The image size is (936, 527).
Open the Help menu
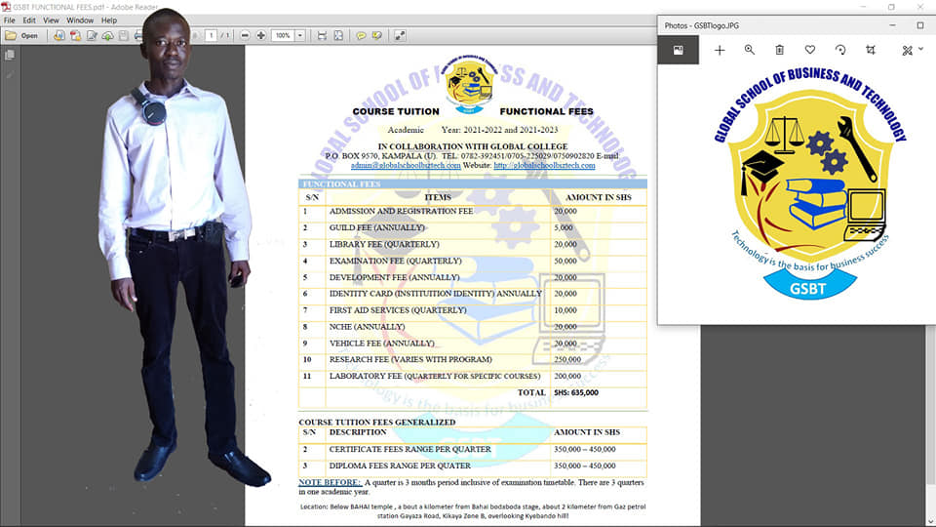pyautogui.click(x=109, y=20)
